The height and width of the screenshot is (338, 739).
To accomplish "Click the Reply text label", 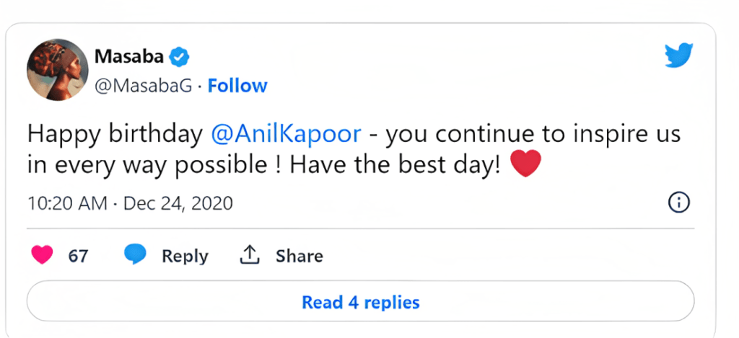I will [185, 256].
